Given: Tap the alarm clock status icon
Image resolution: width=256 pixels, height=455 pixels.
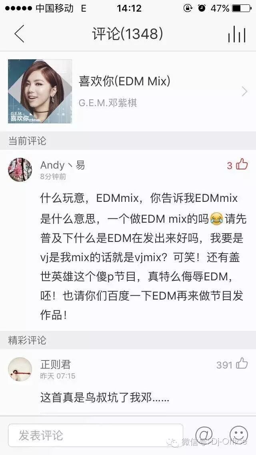Looking at the screenshot, I should tap(202, 8).
